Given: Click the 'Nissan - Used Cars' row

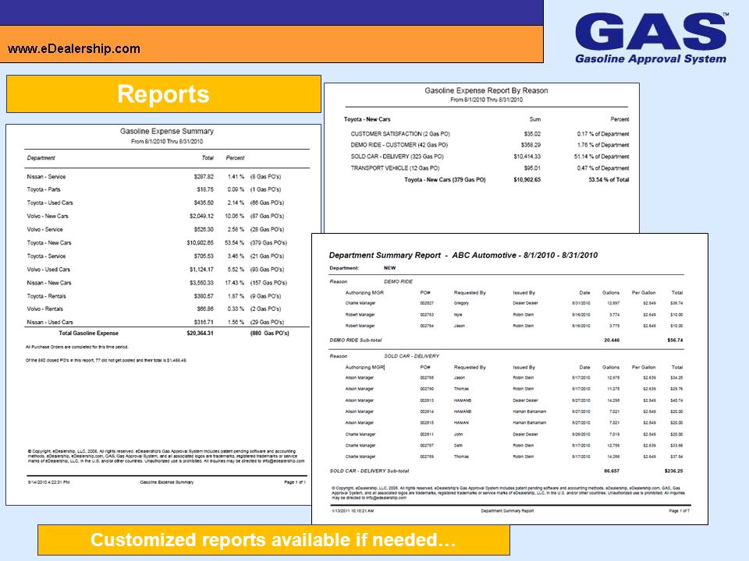Looking at the screenshot, I should click(x=156, y=322).
